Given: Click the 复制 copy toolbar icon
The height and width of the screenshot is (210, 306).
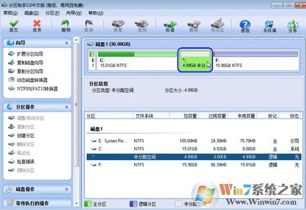Looking at the screenshot, I should pyautogui.click(x=142, y=25).
